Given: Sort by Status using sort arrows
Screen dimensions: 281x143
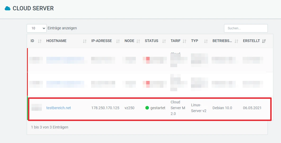Looking at the screenshot, I should (x=164, y=41).
